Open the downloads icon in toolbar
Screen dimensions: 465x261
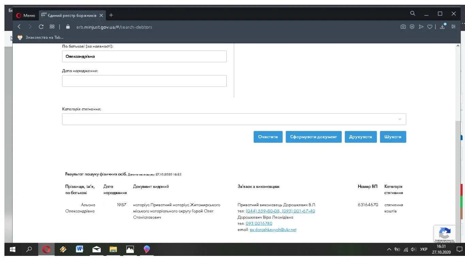[x=443, y=27]
